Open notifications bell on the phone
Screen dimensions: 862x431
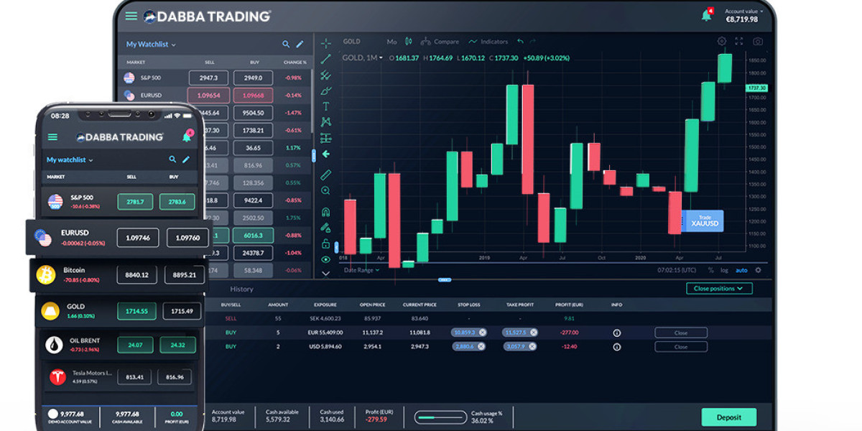pyautogui.click(x=187, y=136)
